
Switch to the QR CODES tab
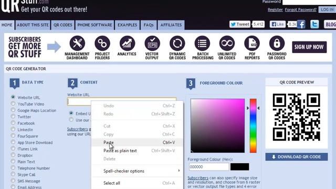pyautogui.click(x=63, y=25)
